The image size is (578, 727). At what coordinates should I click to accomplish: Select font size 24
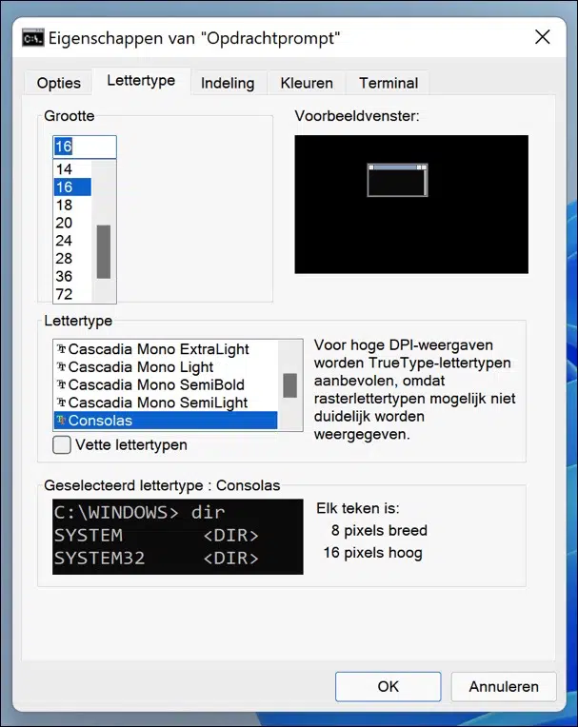tap(72, 240)
